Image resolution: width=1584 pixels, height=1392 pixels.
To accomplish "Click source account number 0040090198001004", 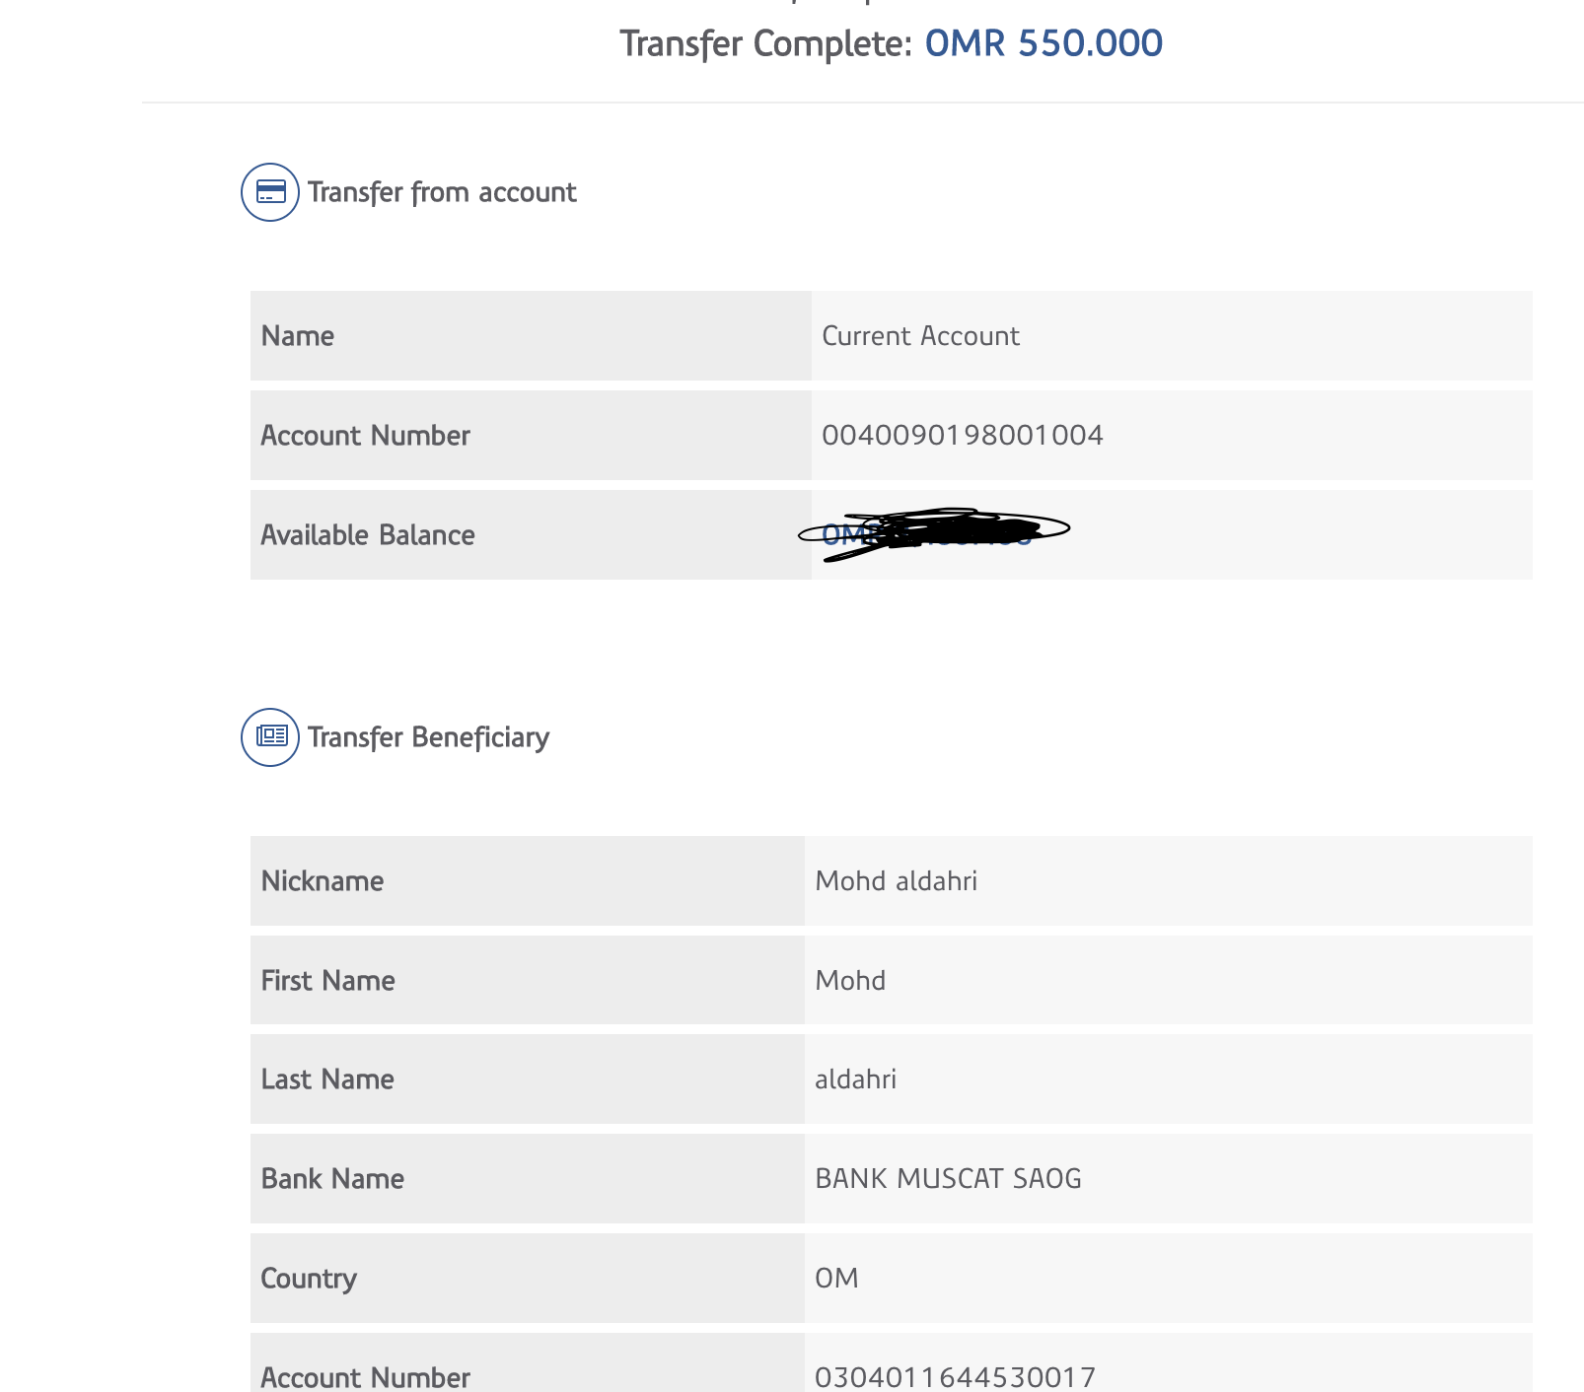I will coord(963,435).
